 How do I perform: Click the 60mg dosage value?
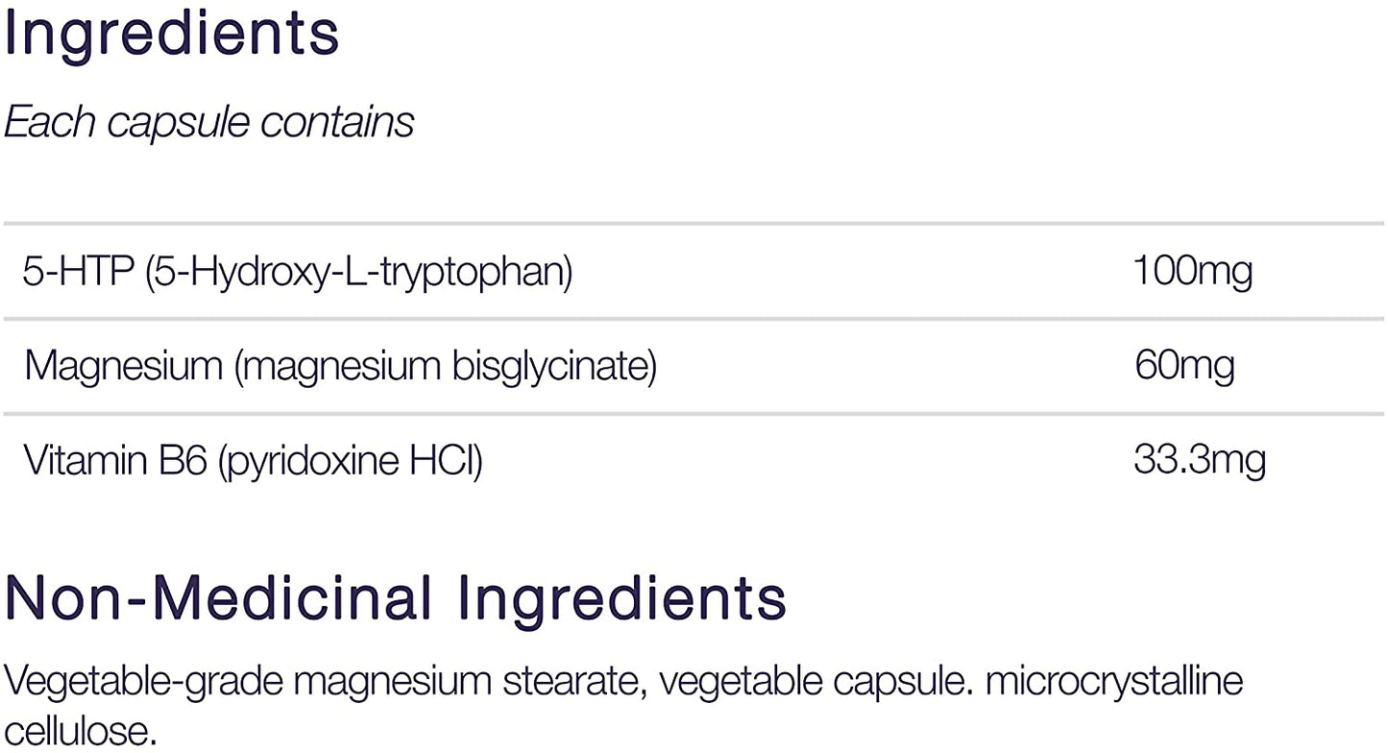[1184, 366]
